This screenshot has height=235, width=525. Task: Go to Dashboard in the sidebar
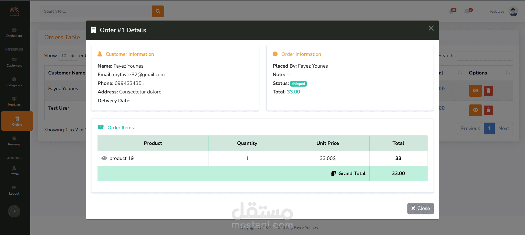coord(14,32)
